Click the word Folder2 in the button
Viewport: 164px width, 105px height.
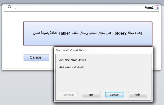click(119, 33)
